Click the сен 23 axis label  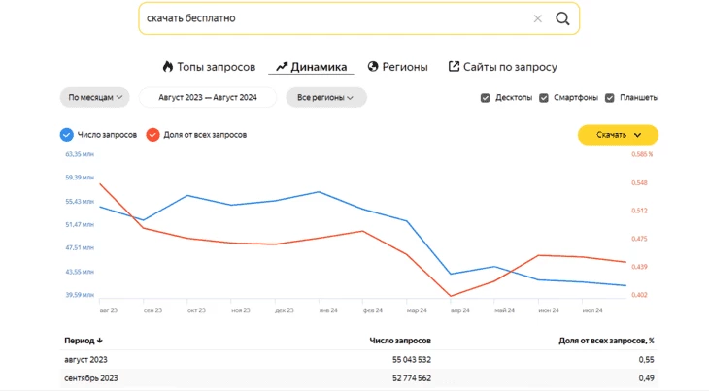(x=152, y=310)
